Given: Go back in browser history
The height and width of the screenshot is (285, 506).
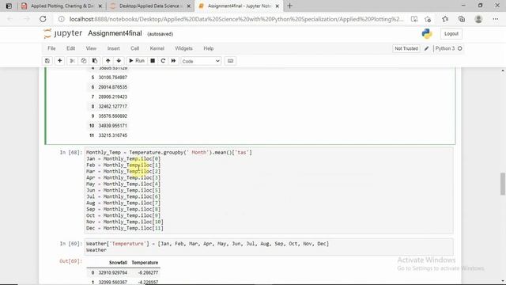Looking at the screenshot, I should (10, 19).
